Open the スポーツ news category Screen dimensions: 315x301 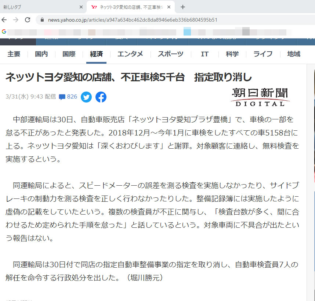[x=171, y=54]
